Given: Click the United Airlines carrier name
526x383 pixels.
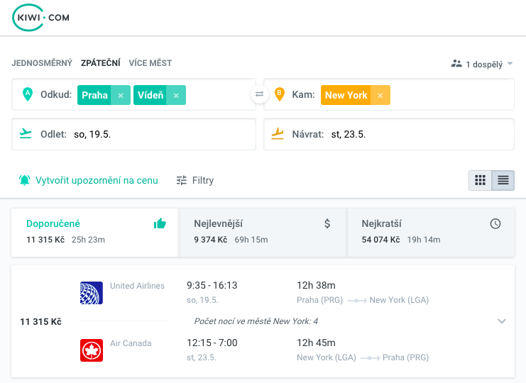Looking at the screenshot, I should point(137,286).
